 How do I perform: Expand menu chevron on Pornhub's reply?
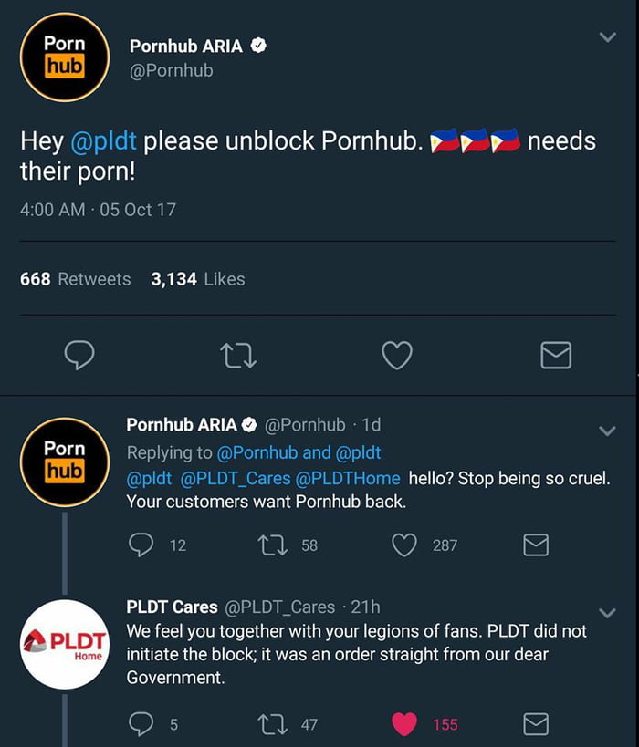click(x=607, y=430)
